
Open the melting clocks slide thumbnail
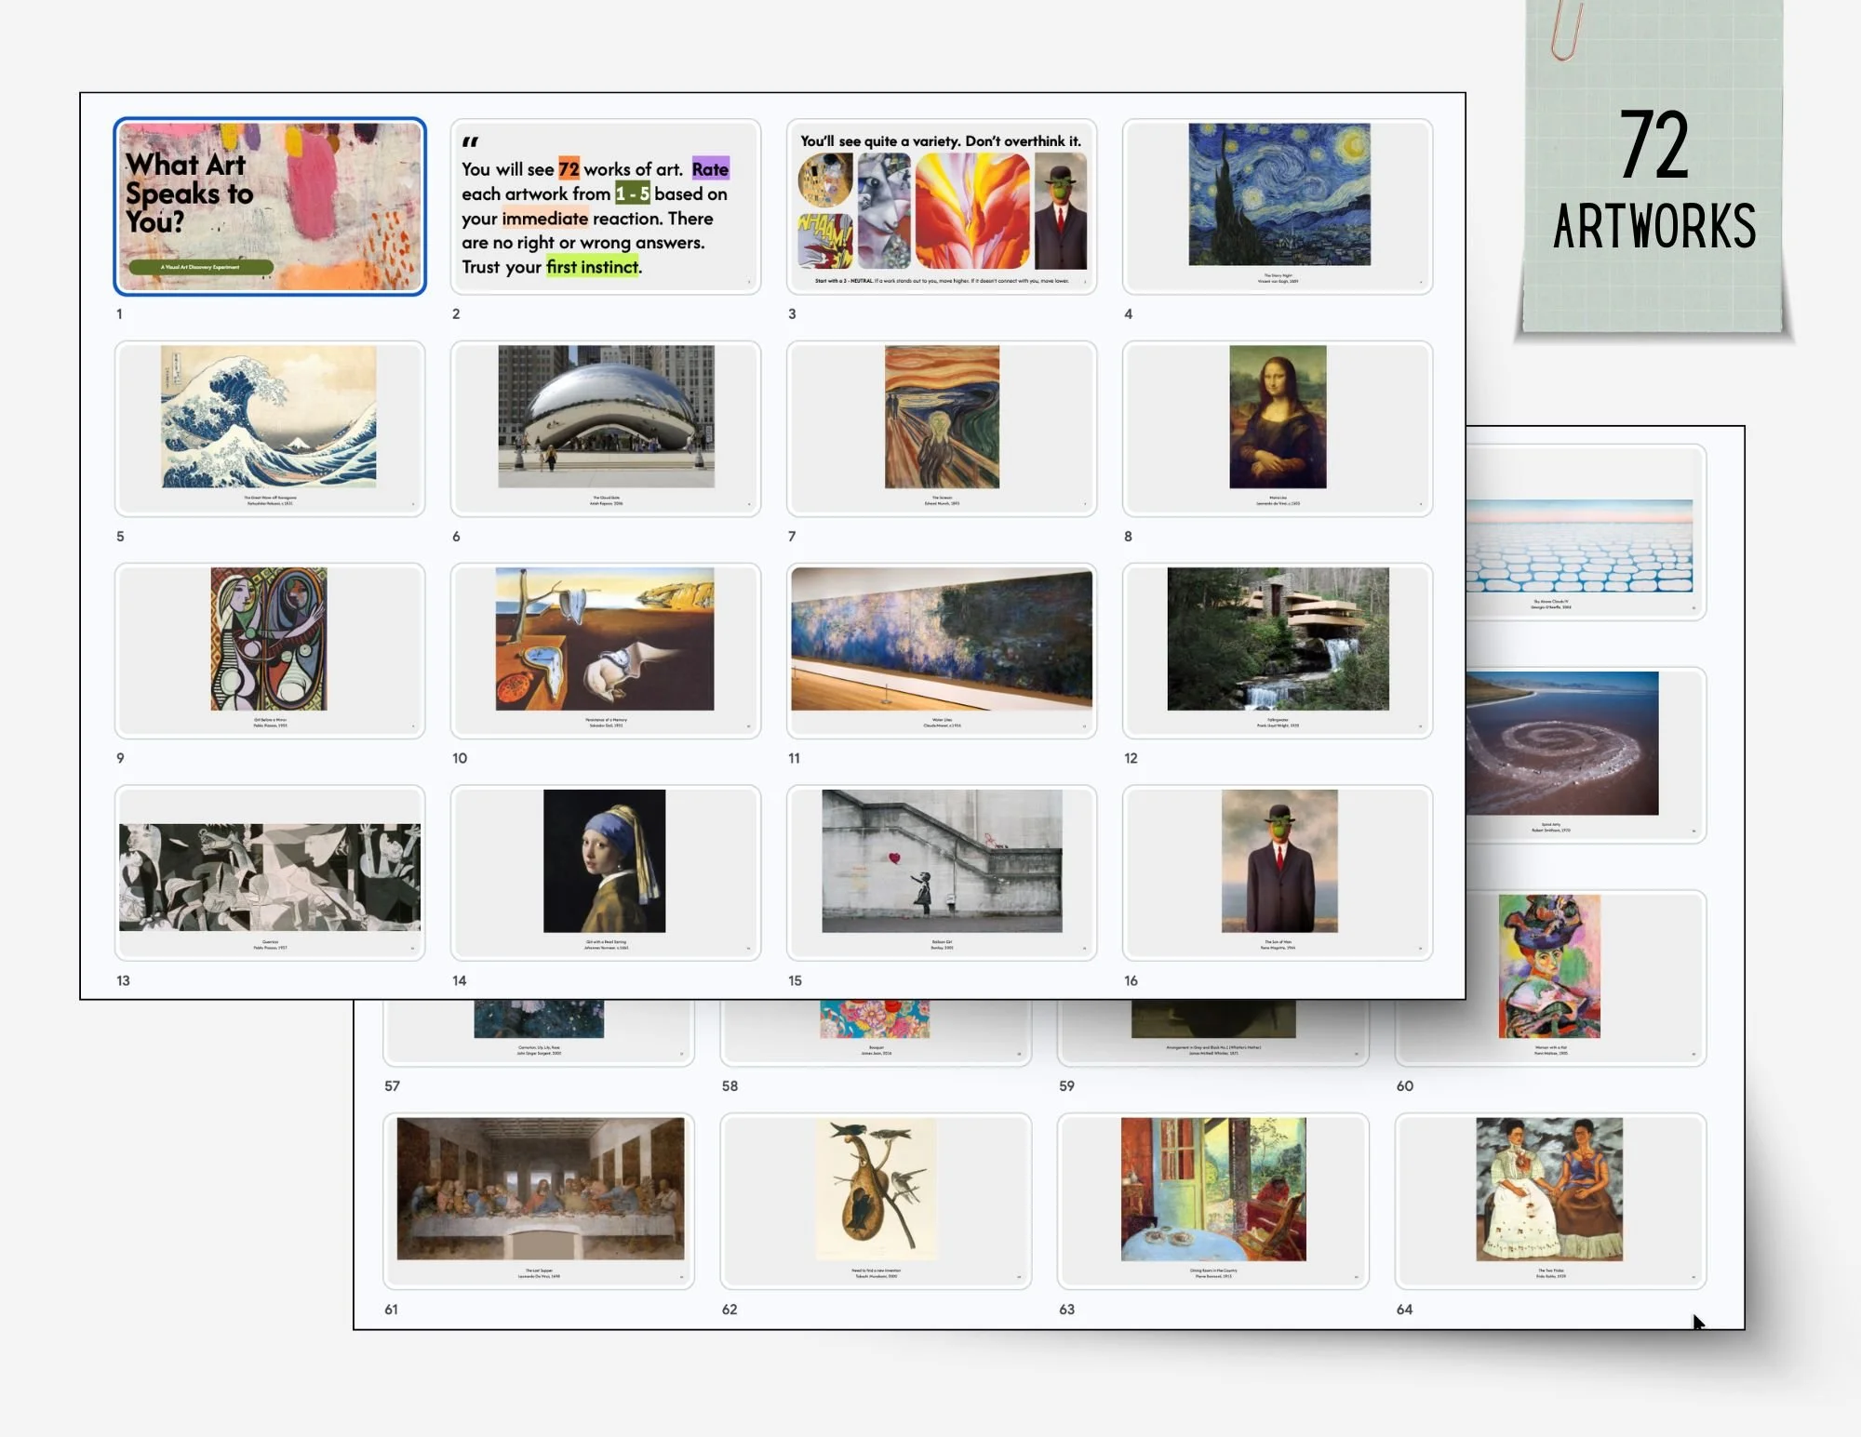606,651
